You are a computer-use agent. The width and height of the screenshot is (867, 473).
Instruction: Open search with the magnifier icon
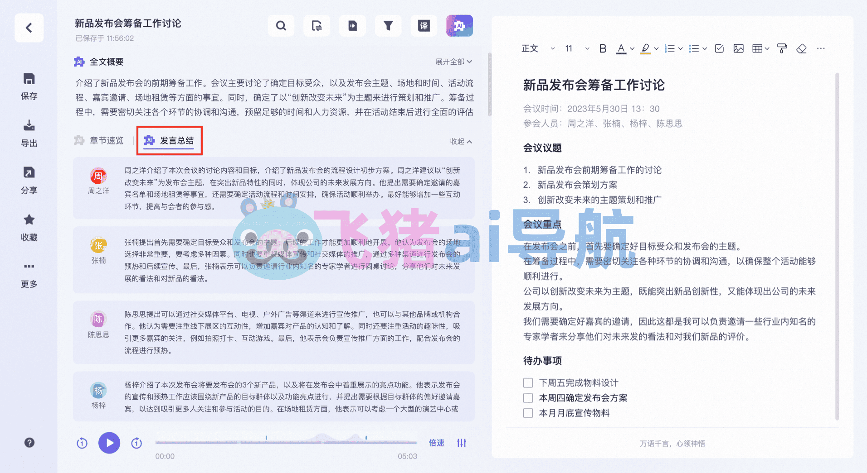(x=281, y=26)
